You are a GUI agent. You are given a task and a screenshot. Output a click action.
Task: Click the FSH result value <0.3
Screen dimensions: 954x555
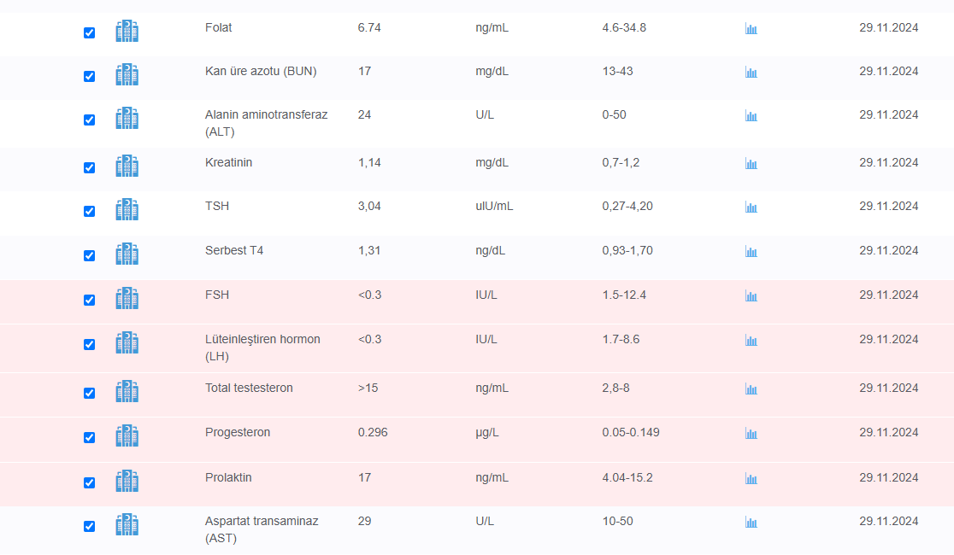(x=370, y=295)
